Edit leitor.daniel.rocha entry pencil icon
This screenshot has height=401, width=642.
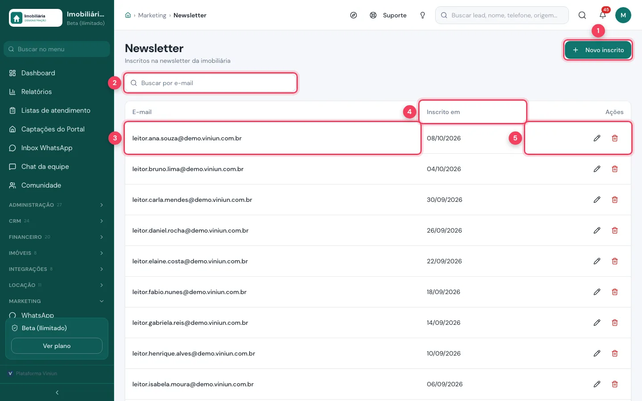point(597,230)
